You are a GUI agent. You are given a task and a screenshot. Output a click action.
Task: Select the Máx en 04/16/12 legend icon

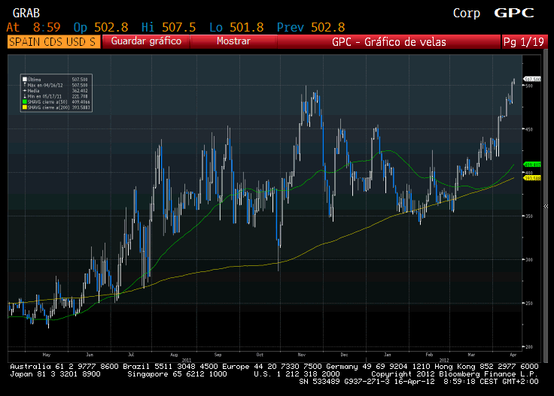(25, 85)
